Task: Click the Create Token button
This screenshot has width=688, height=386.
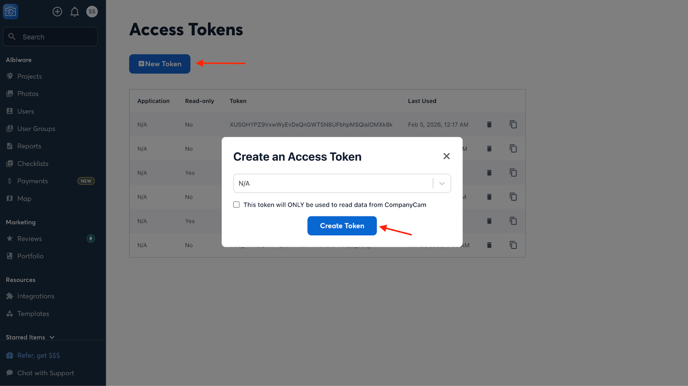Action: pyautogui.click(x=342, y=226)
